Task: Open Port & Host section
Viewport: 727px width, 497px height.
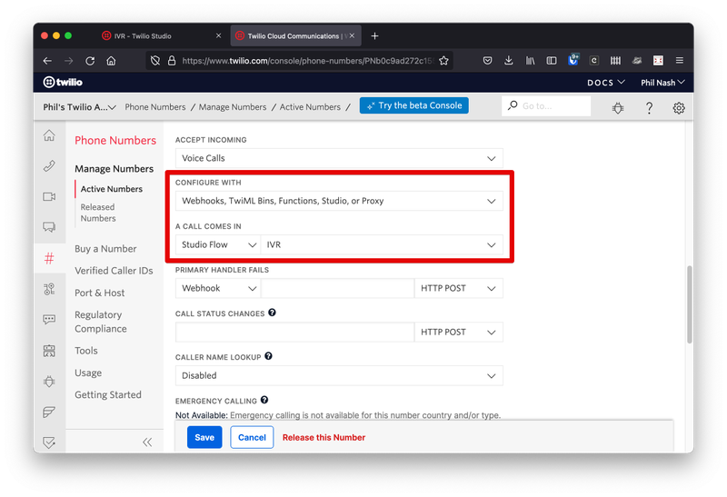Action: (100, 293)
